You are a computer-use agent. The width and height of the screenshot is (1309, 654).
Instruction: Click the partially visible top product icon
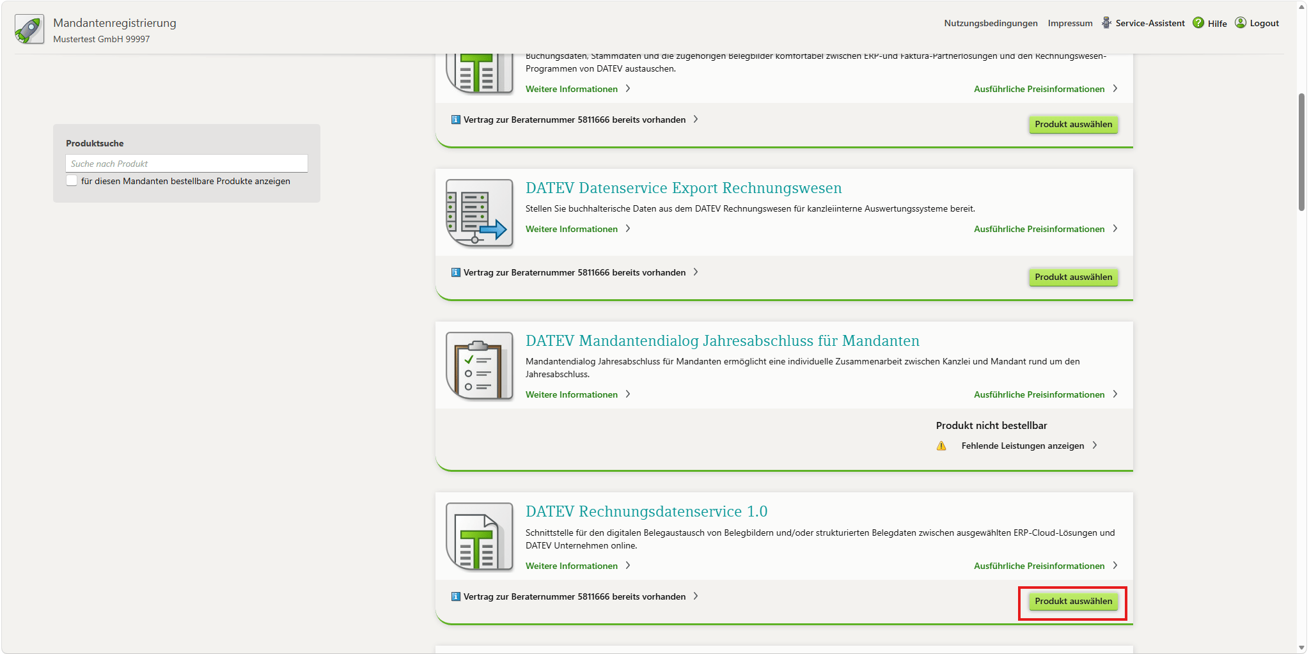click(480, 74)
